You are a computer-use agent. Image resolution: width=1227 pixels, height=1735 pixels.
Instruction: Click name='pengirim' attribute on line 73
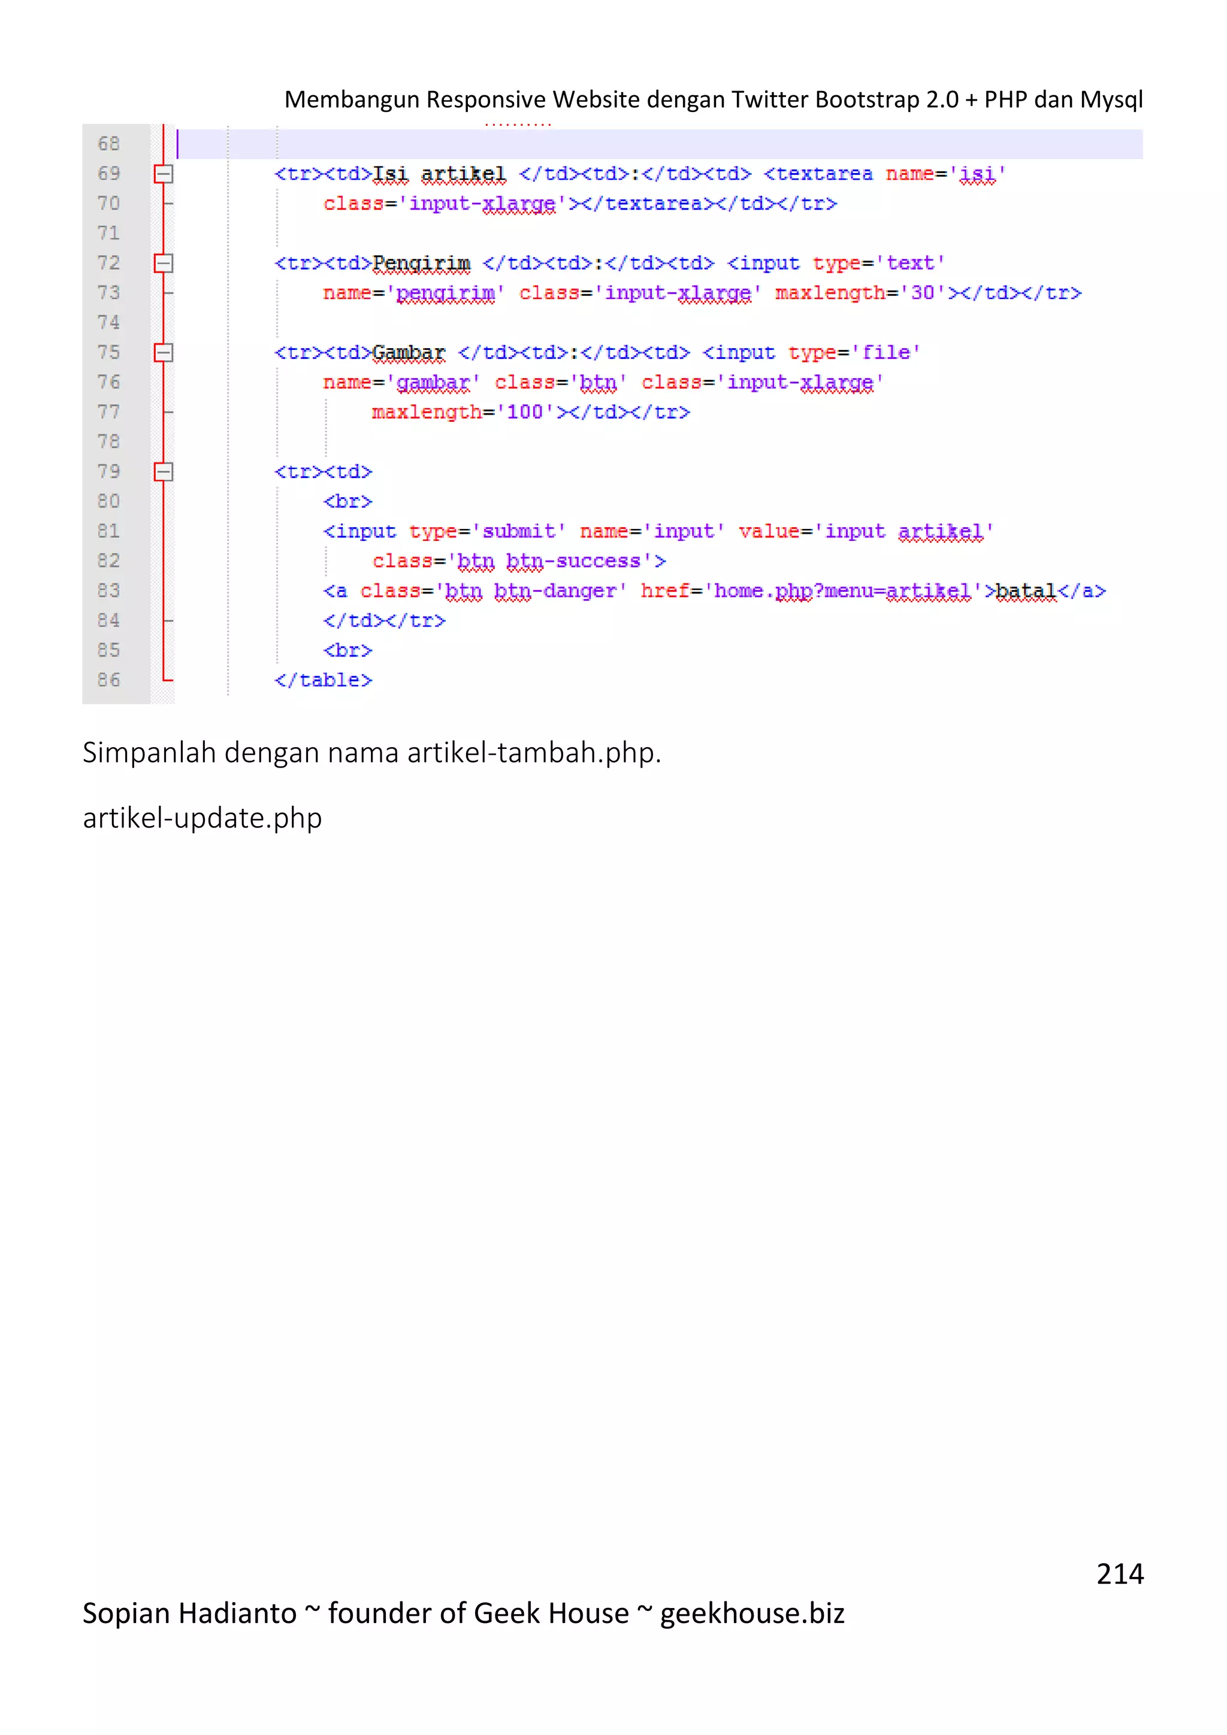pyautogui.click(x=413, y=293)
